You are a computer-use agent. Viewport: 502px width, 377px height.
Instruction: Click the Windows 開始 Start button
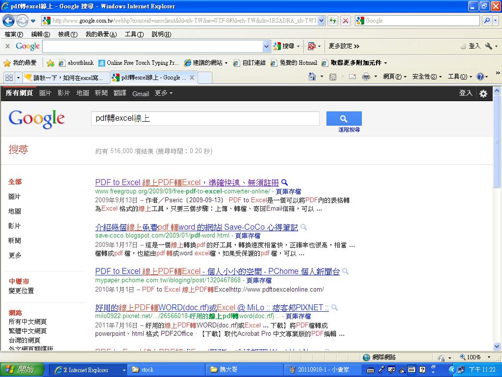pyautogui.click(x=22, y=370)
